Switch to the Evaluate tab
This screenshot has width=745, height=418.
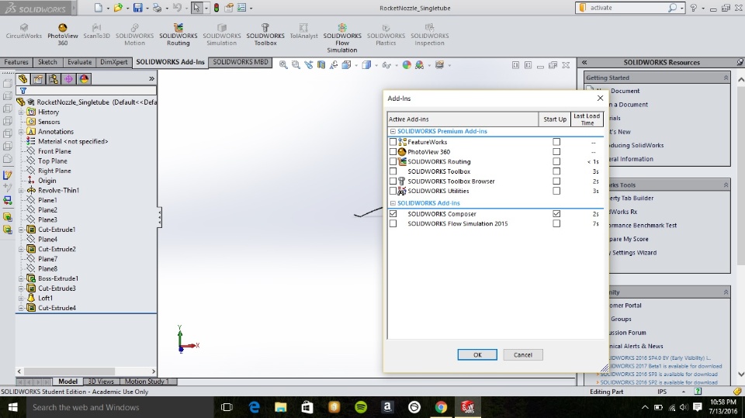79,62
